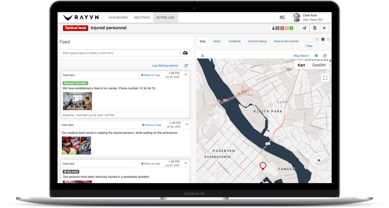Select the left-wide panel layout icon
The height and width of the screenshot is (208, 389).
tap(317, 39)
